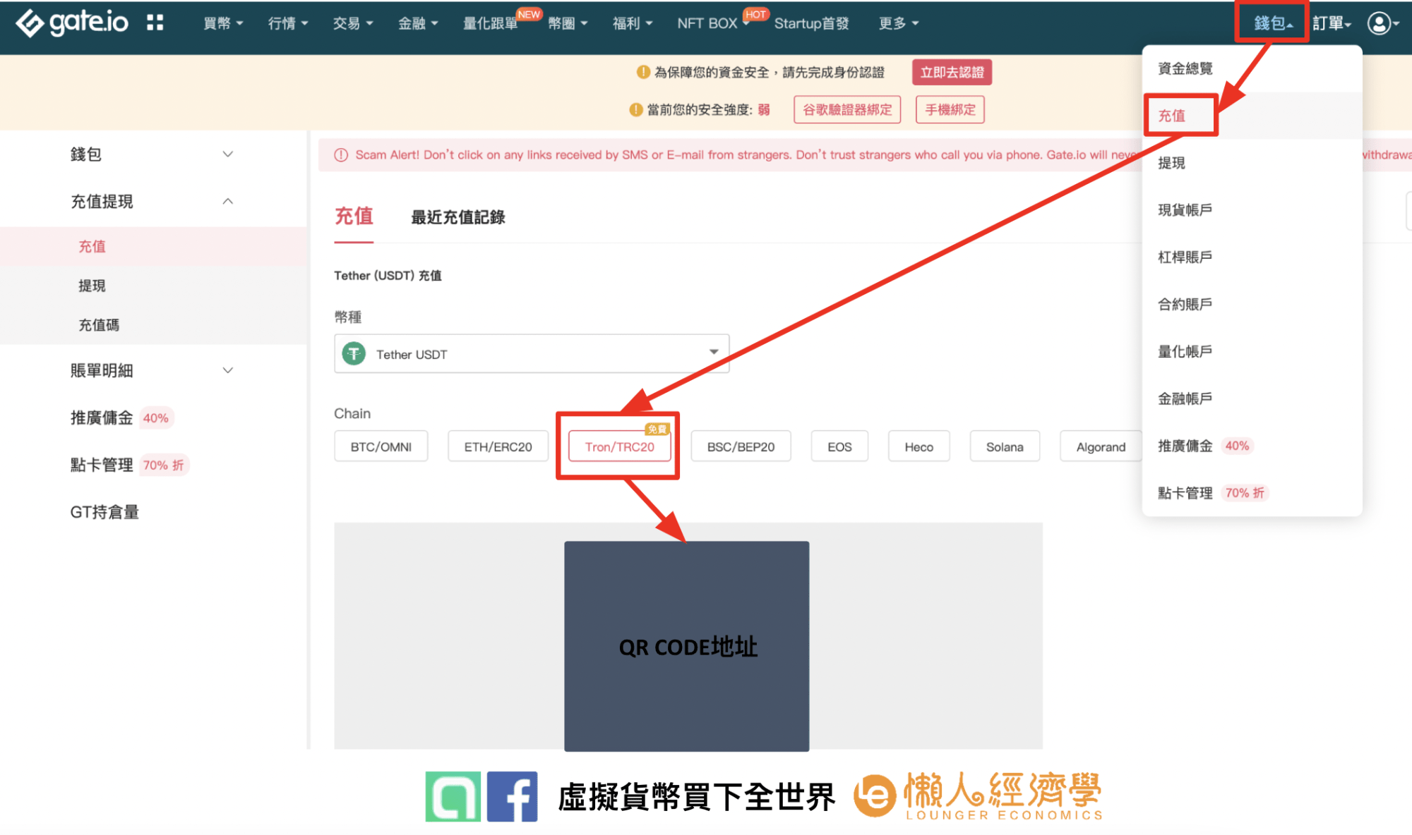Image resolution: width=1412 pixels, height=835 pixels.
Task: Click the QR CODE地址 image
Action: click(686, 646)
